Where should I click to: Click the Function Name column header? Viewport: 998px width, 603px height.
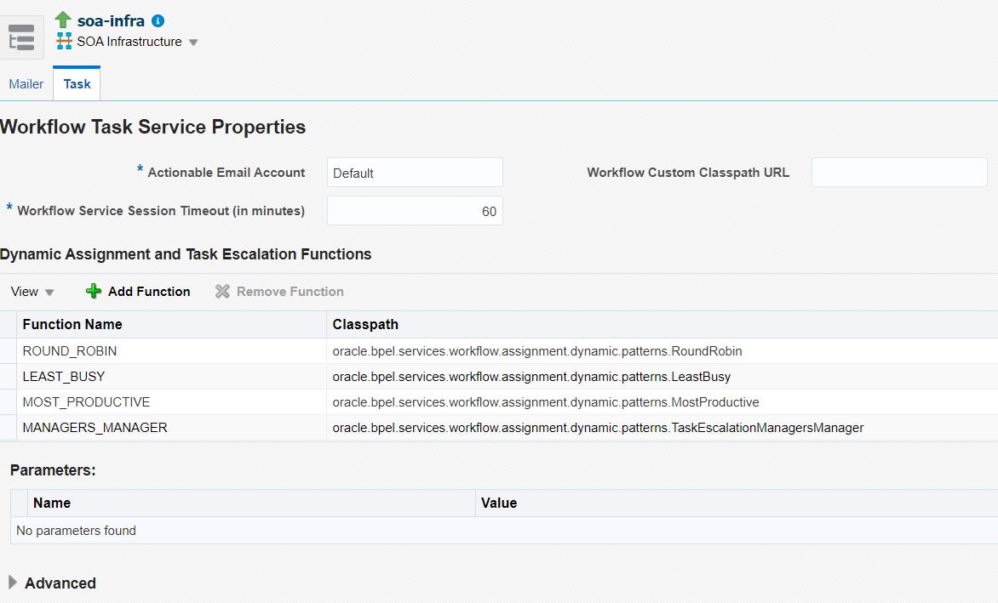[171, 324]
